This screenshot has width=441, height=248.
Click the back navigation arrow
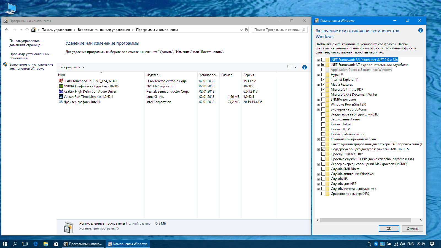point(7,30)
